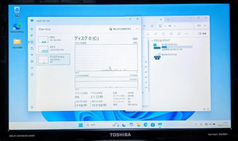Select the ディスク 0 (C:) performance entry
This screenshot has width=238, height=141.
[53, 59]
